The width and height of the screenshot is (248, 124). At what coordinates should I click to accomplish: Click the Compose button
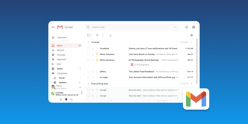tap(60, 38)
